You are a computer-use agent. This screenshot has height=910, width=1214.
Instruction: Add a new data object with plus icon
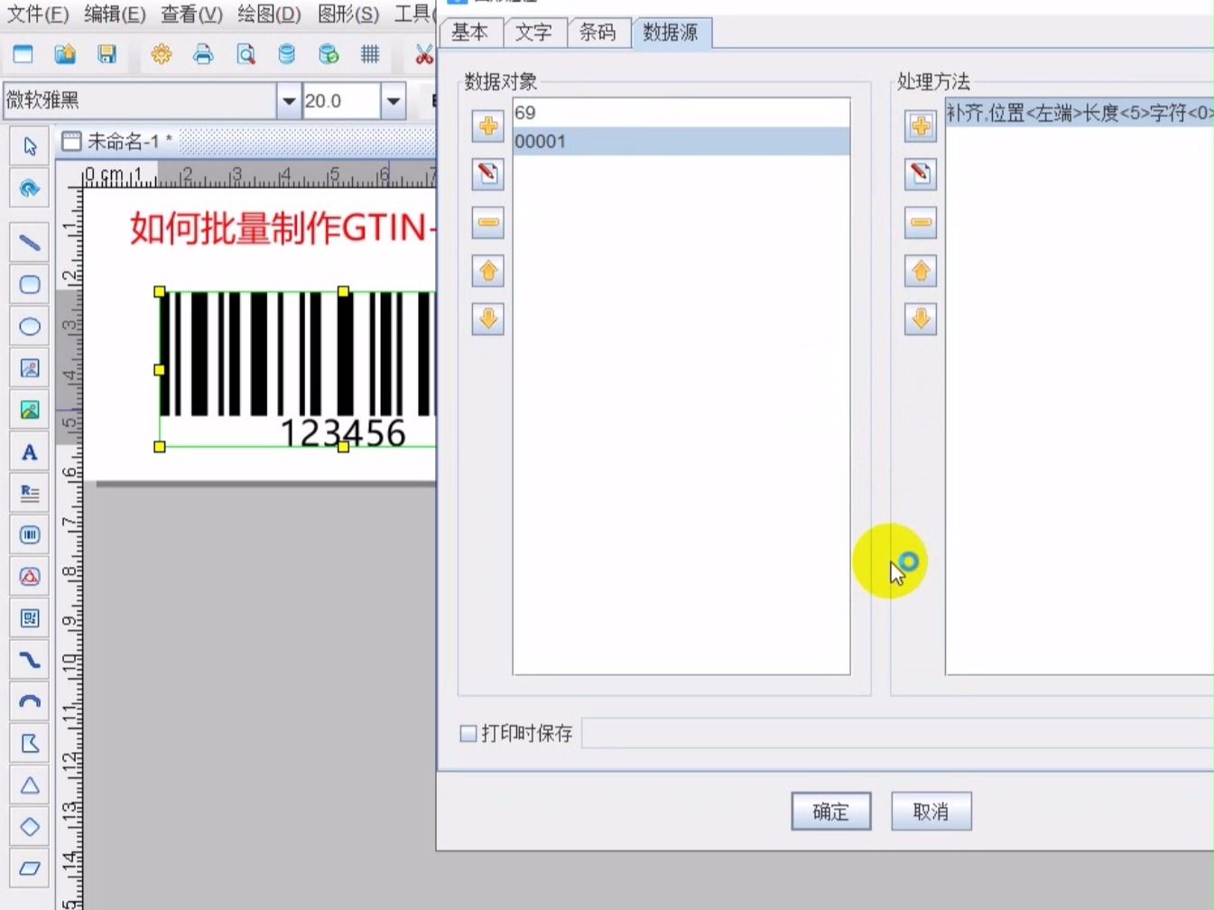click(x=488, y=125)
